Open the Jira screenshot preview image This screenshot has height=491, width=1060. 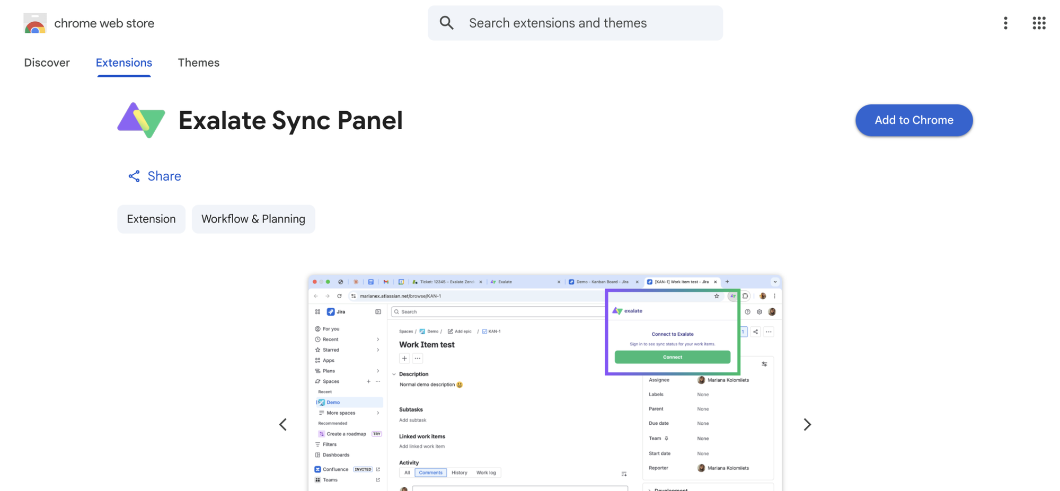[545, 383]
